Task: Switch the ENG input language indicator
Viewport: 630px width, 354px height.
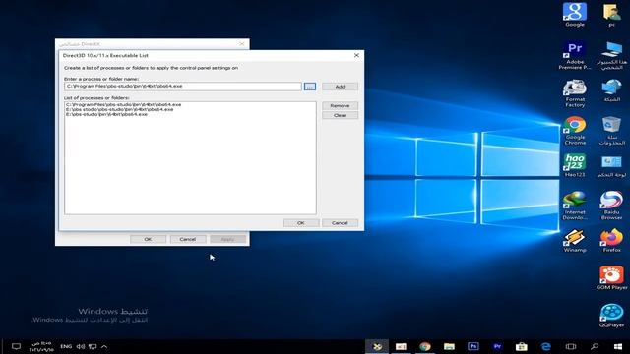Action: pyautogui.click(x=66, y=346)
